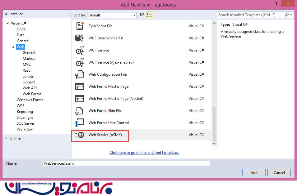Click the Web Forms Skin File icon
Image resolution: width=297 pixels, height=196 pixels.
click(x=79, y=111)
